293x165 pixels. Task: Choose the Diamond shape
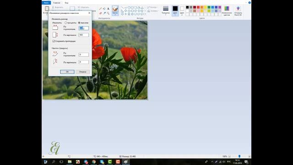point(125,11)
